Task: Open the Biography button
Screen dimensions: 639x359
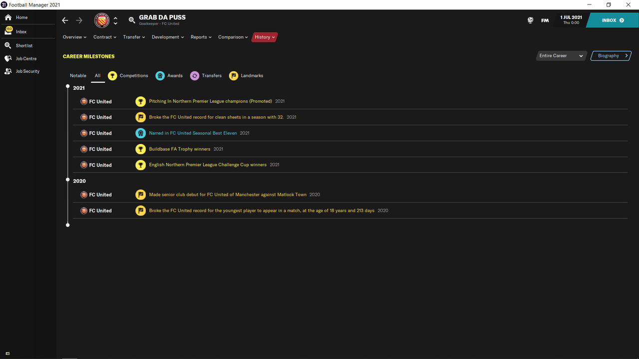Action: point(611,56)
